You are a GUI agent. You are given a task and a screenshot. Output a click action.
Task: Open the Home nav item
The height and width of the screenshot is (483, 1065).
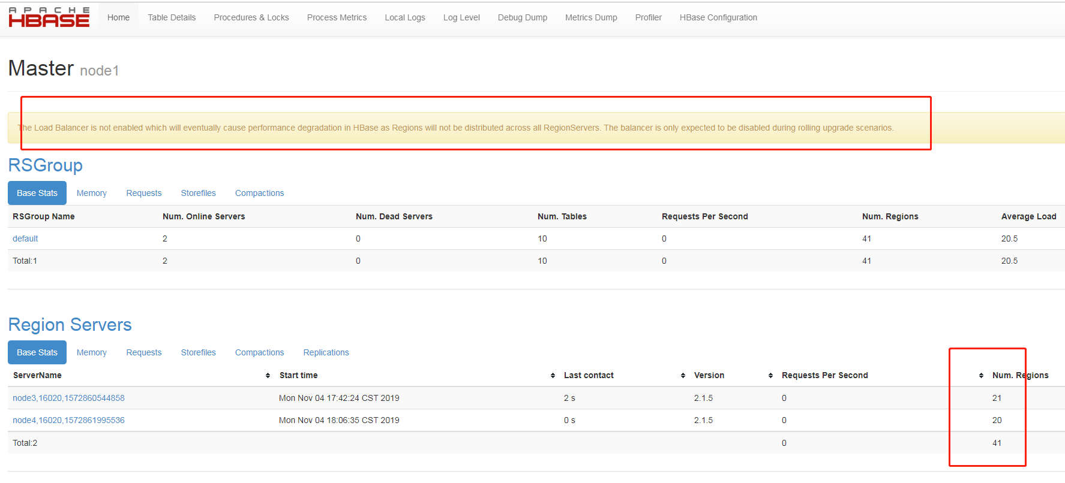(x=118, y=18)
